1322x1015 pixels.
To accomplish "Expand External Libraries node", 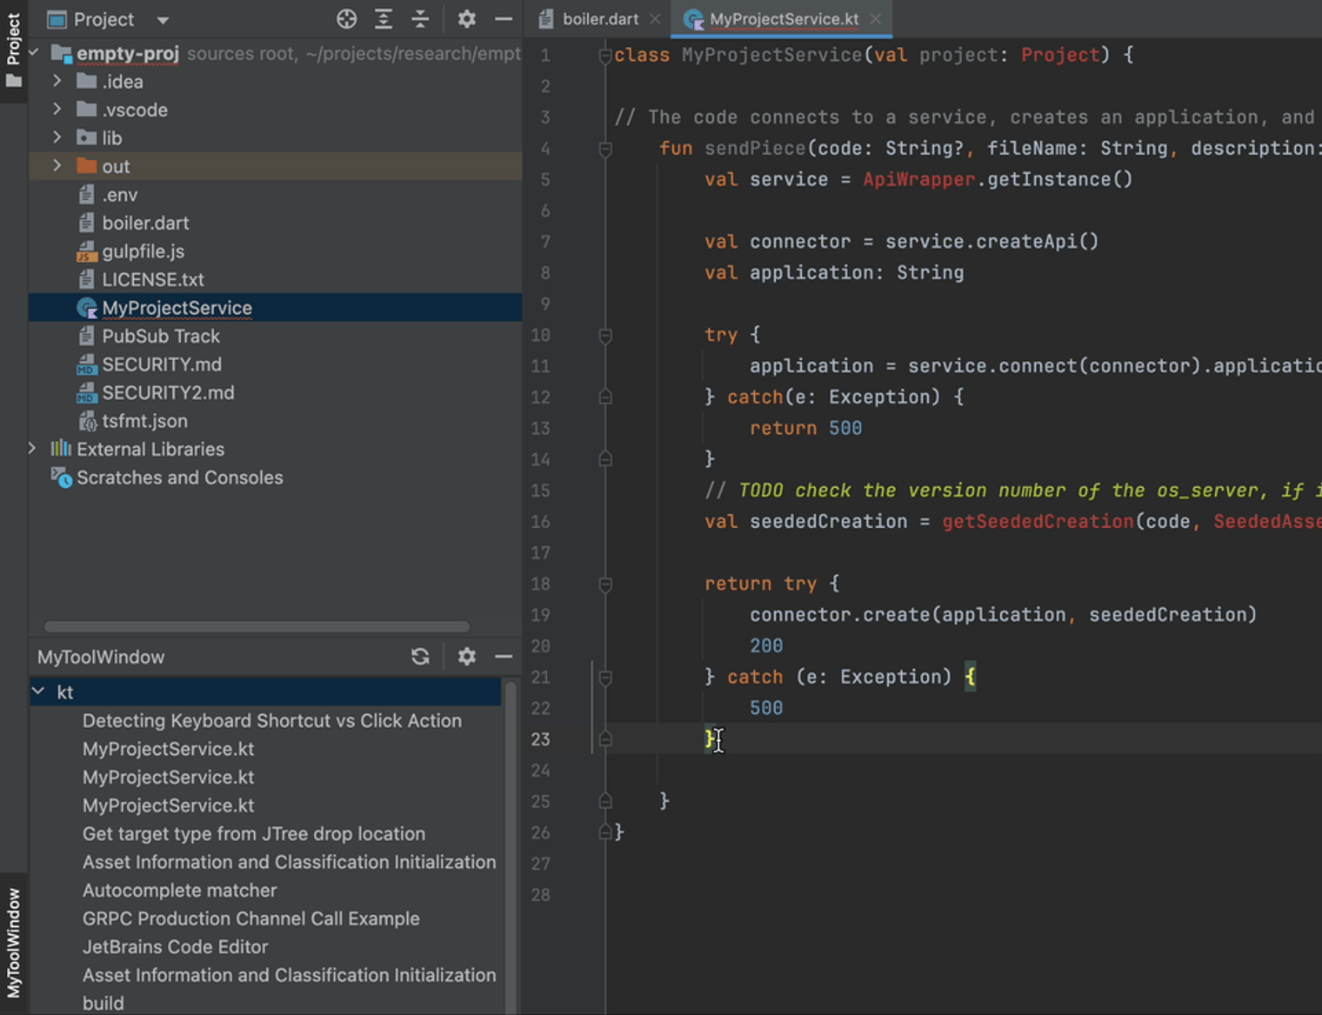I will (x=32, y=449).
